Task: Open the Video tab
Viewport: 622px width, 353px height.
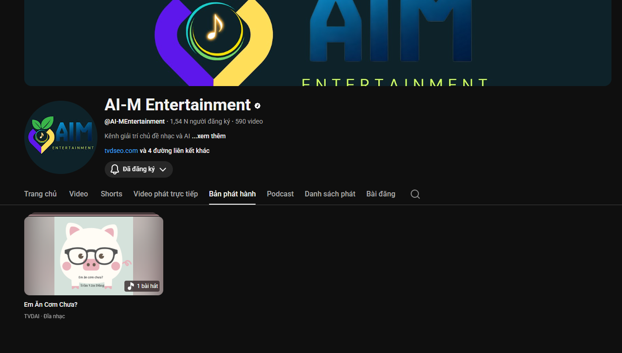Action: pos(79,194)
